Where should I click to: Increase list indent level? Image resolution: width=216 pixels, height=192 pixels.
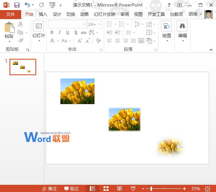coord(118,32)
